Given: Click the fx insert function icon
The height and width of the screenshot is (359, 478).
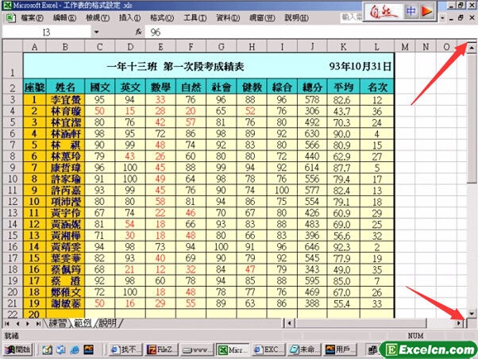Looking at the screenshot, I should click(x=139, y=32).
